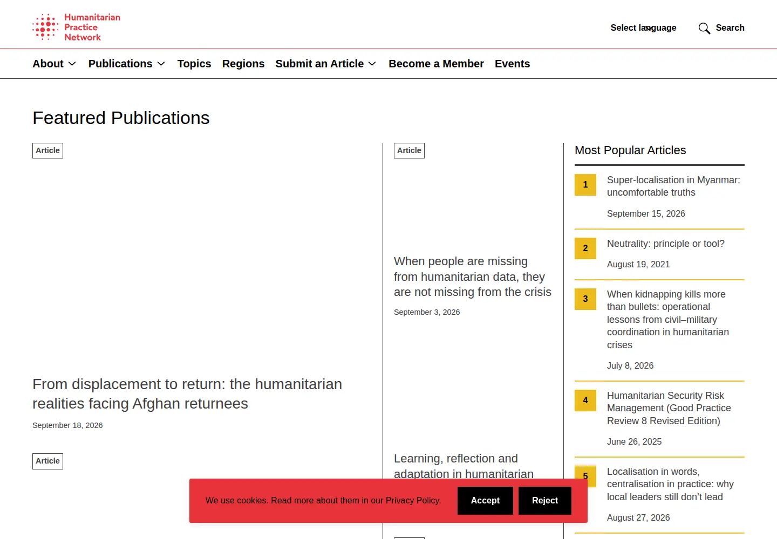The height and width of the screenshot is (539, 777).
Task: Open the Afghan returnees featured article
Action: 187,394
